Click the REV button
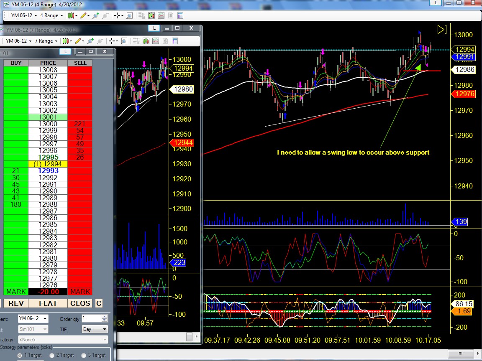 click(x=16, y=303)
